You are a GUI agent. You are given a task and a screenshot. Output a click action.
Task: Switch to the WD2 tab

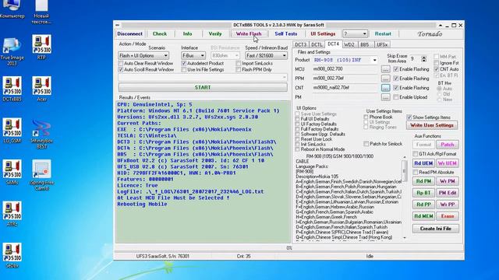349,45
